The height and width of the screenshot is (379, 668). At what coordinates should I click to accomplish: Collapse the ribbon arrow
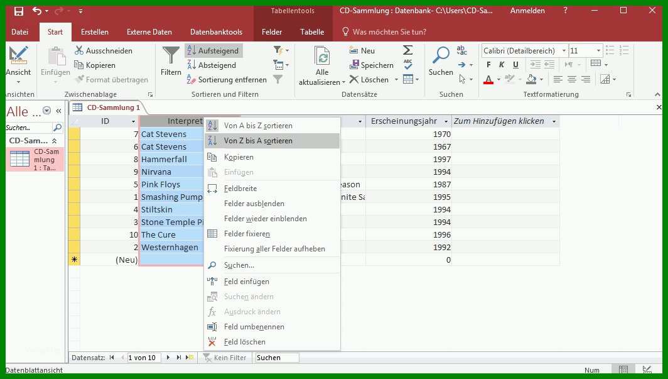[x=657, y=94]
